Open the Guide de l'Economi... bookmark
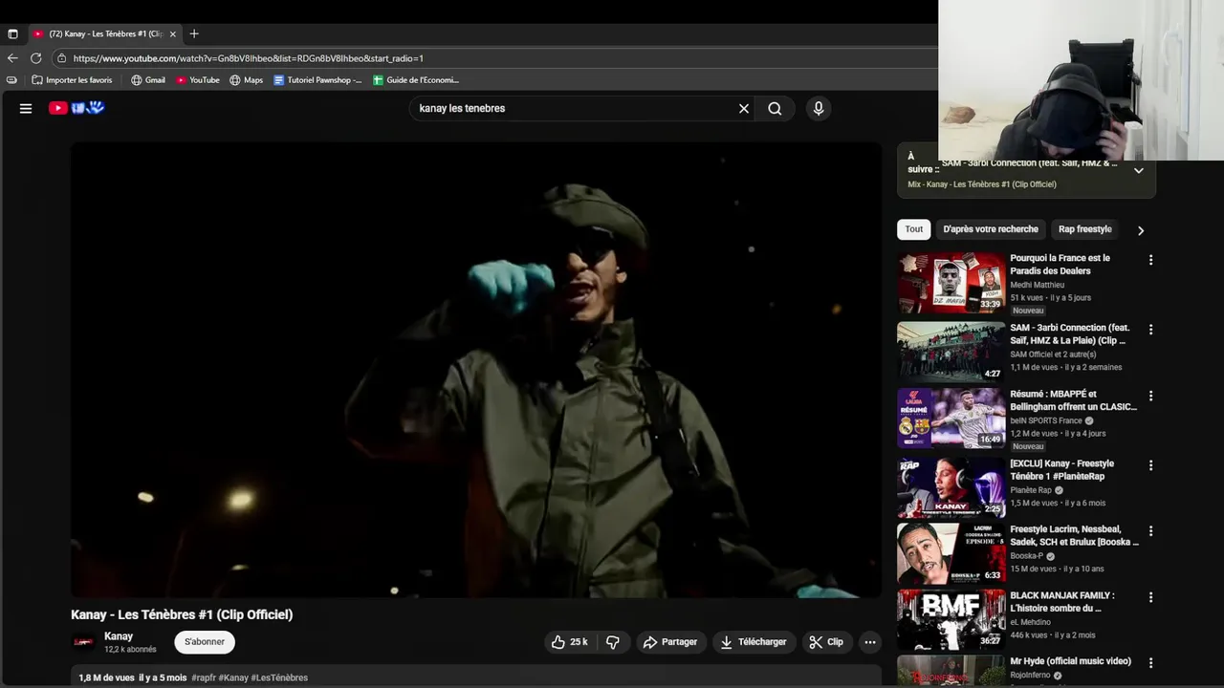Screen dimensions: 1224x688 (416, 80)
